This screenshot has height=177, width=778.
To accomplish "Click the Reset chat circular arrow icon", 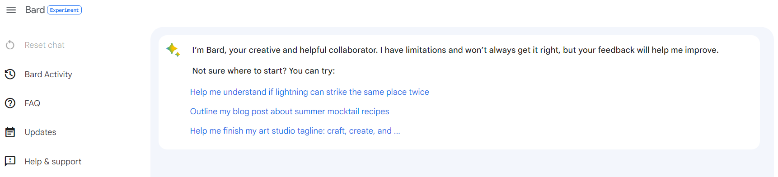I will coord(10,45).
